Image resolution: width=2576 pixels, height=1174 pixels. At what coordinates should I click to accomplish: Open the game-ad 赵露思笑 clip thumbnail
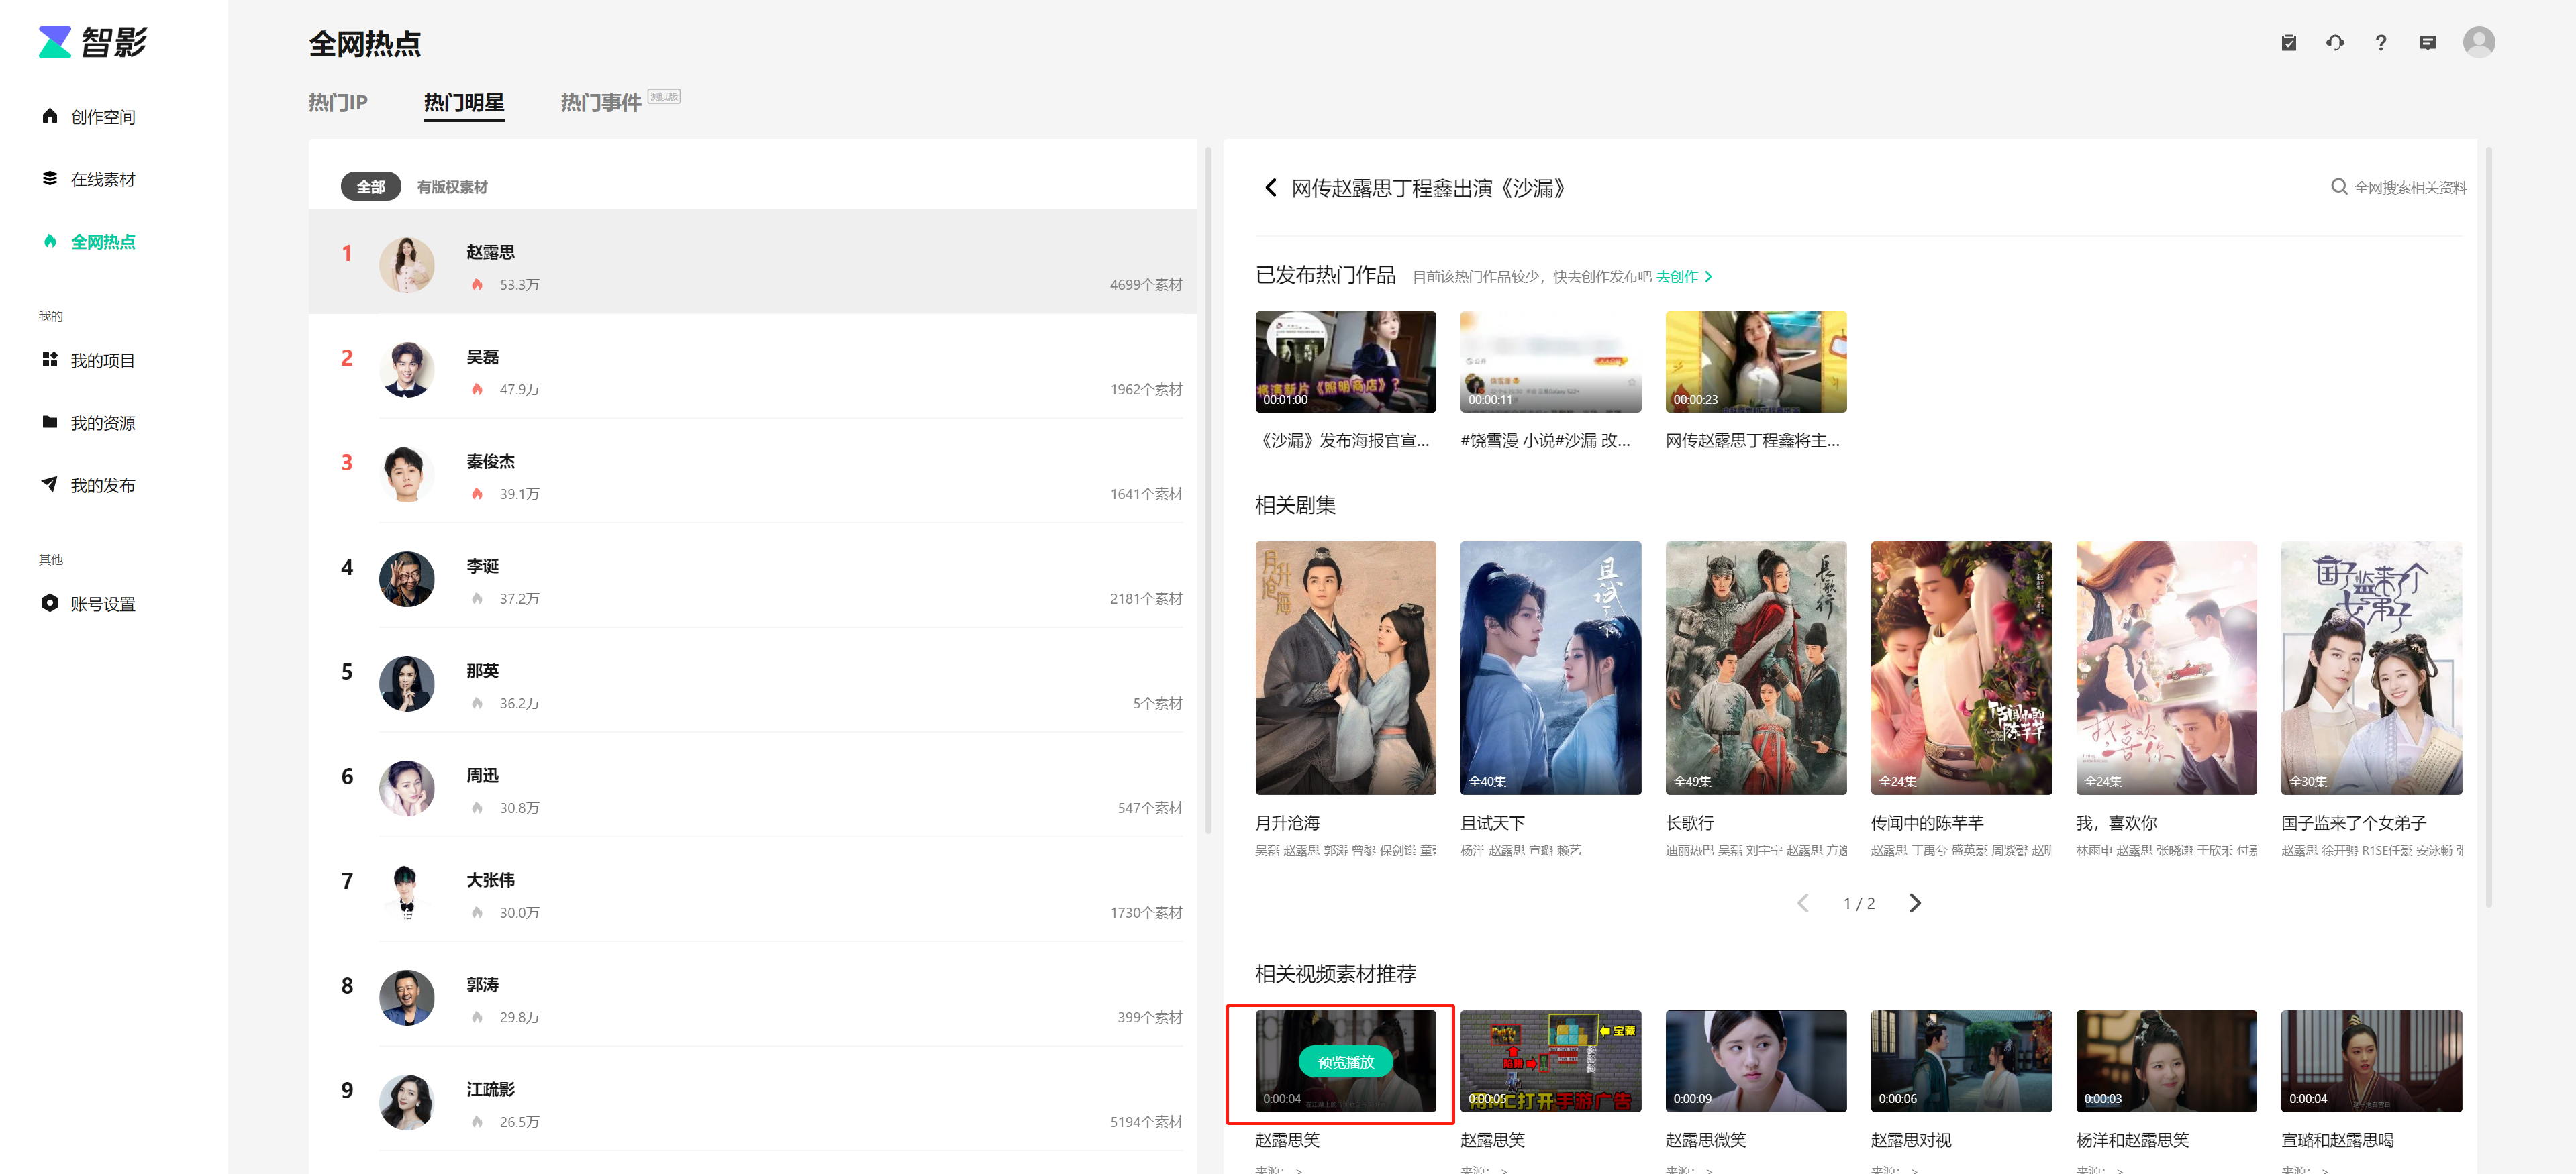(1550, 1061)
